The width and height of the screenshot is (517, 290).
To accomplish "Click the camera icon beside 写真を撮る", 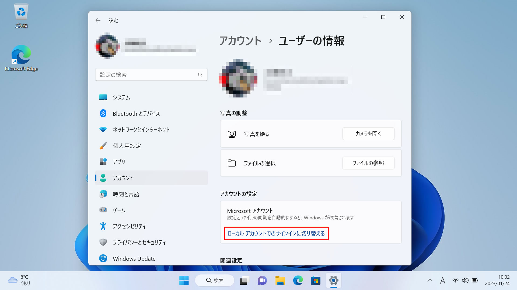I will click(x=232, y=134).
